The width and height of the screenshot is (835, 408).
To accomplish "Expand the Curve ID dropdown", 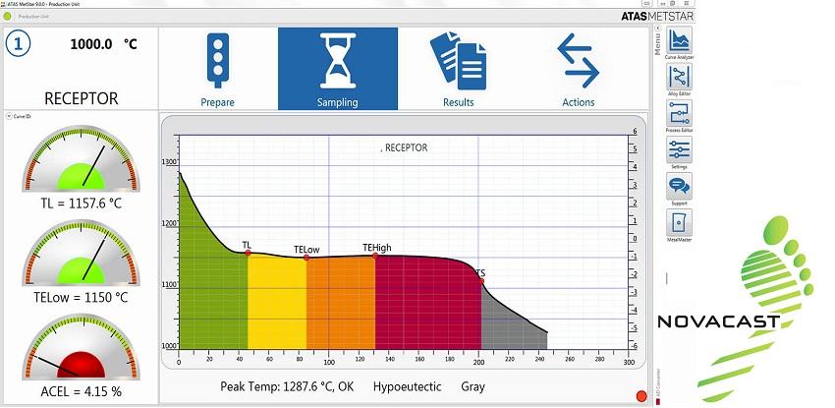I will point(9,116).
